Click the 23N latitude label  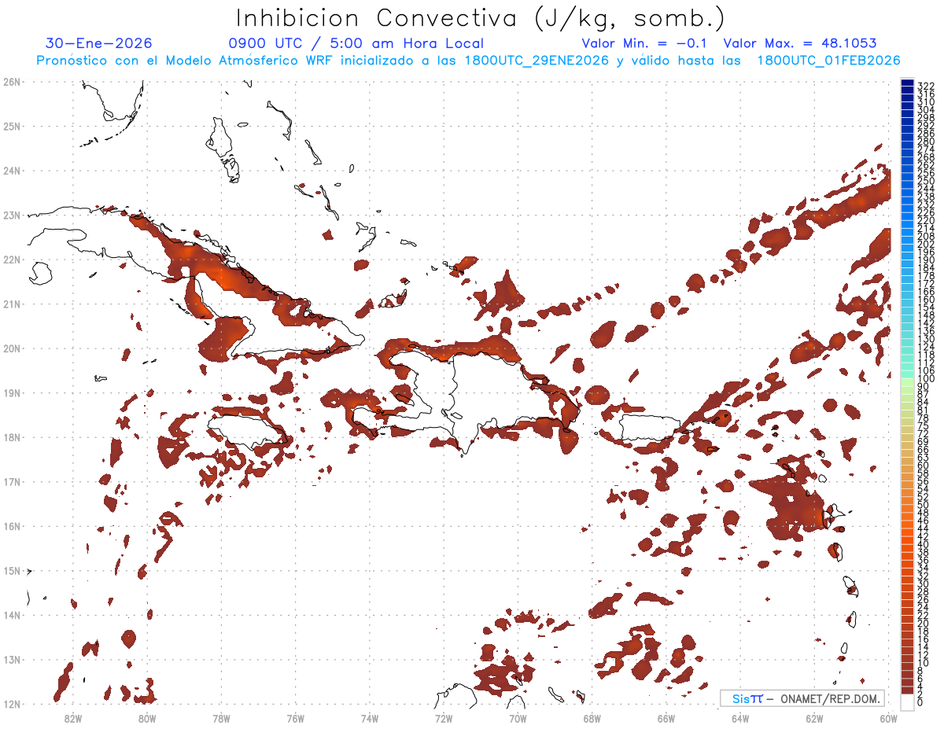pyautogui.click(x=12, y=215)
